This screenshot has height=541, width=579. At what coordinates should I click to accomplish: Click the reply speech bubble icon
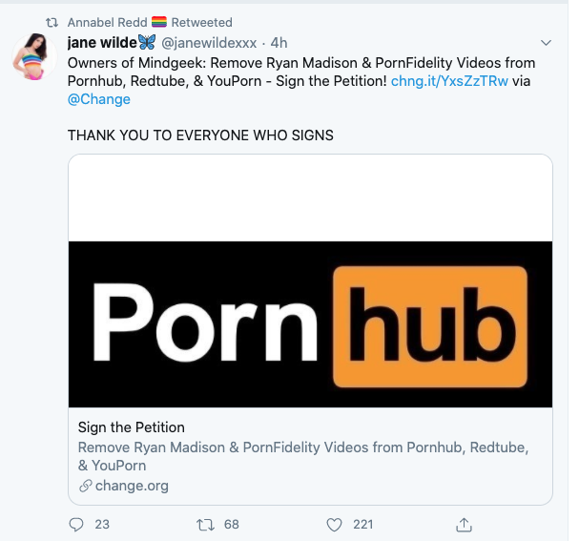tap(76, 525)
